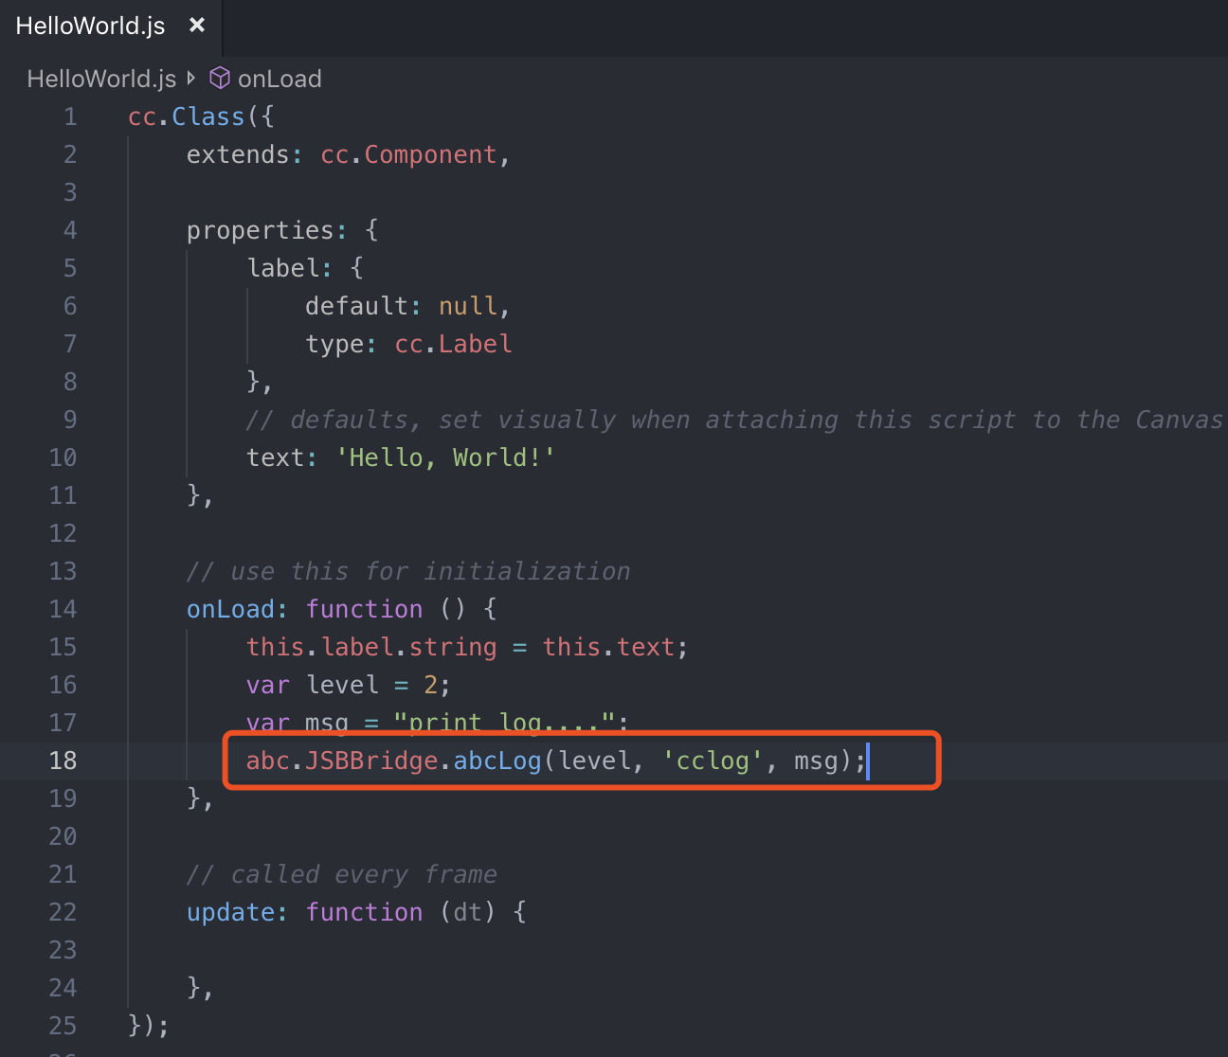This screenshot has width=1228, height=1057.
Task: Click 'onLoad' on line 14
Action: pyautogui.click(x=230, y=609)
